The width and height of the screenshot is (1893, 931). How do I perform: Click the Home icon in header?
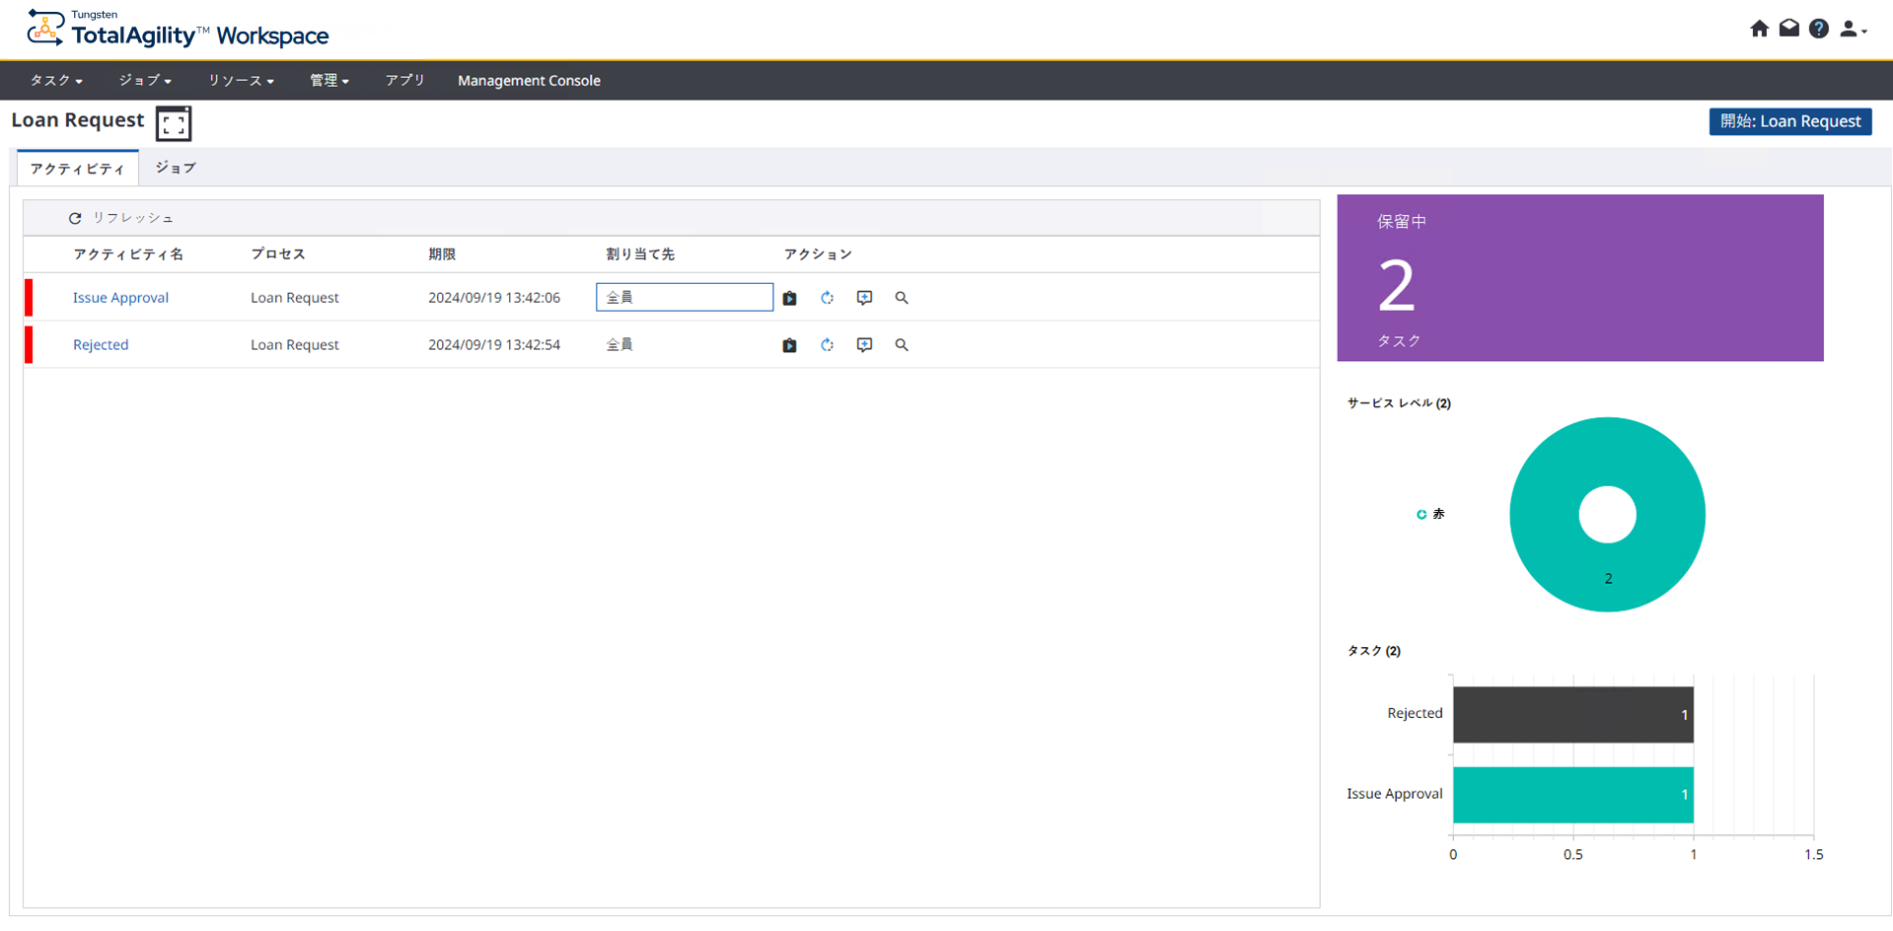pyautogui.click(x=1759, y=29)
